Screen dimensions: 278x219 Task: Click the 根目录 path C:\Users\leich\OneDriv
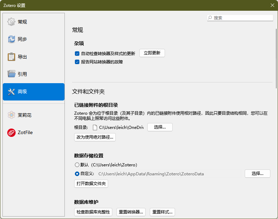pos(121,128)
